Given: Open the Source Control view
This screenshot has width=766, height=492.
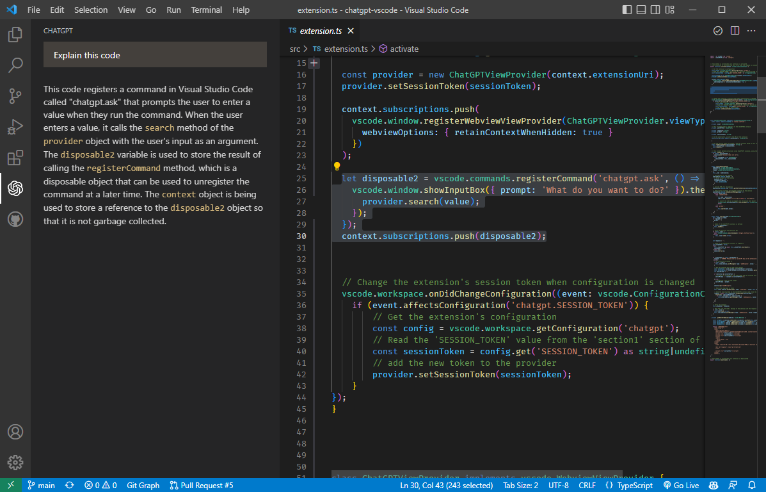Looking at the screenshot, I should click(15, 95).
